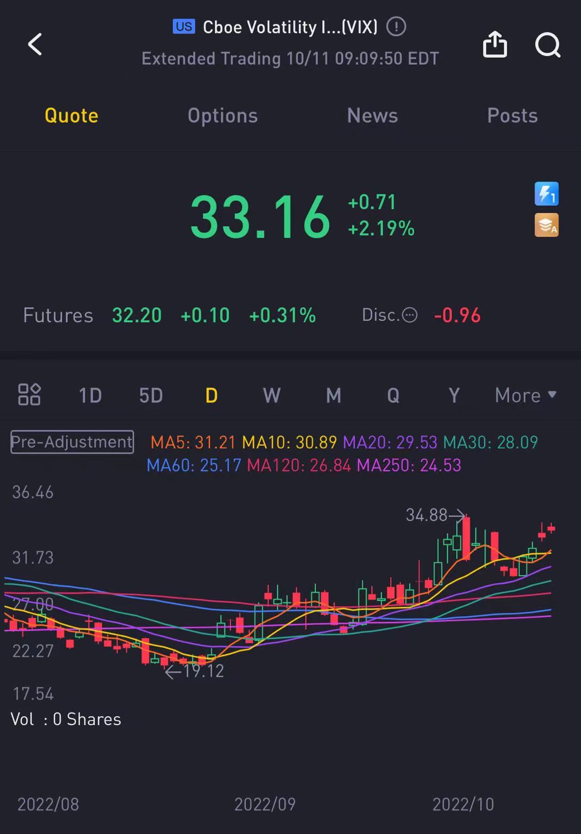Tap the MA120: 26.84 indicator

(299, 465)
